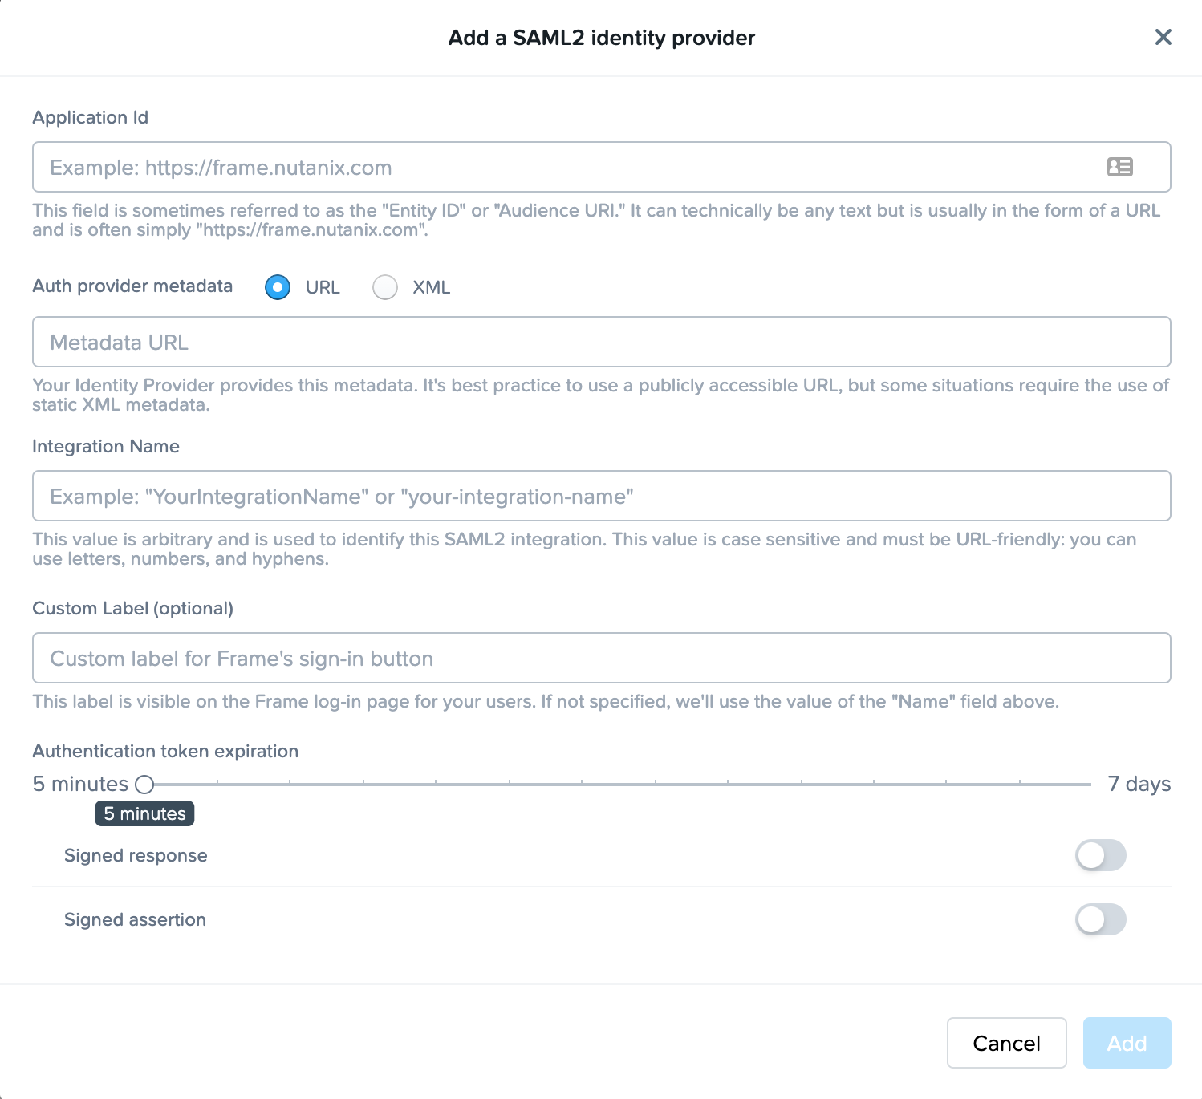
Task: Click the Add button
Action: [1127, 1043]
